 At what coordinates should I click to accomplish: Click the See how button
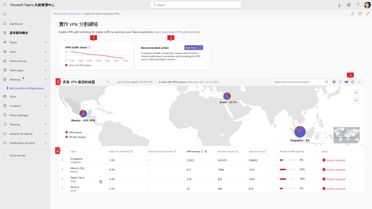click(193, 48)
